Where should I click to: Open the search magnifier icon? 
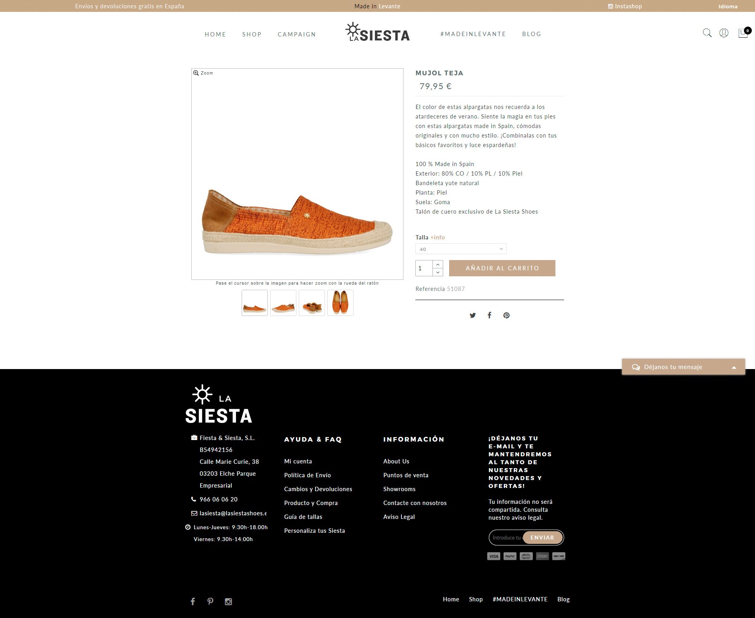(707, 33)
